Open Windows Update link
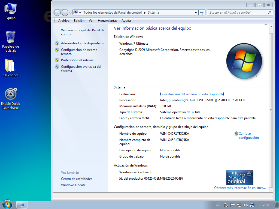 (73, 185)
